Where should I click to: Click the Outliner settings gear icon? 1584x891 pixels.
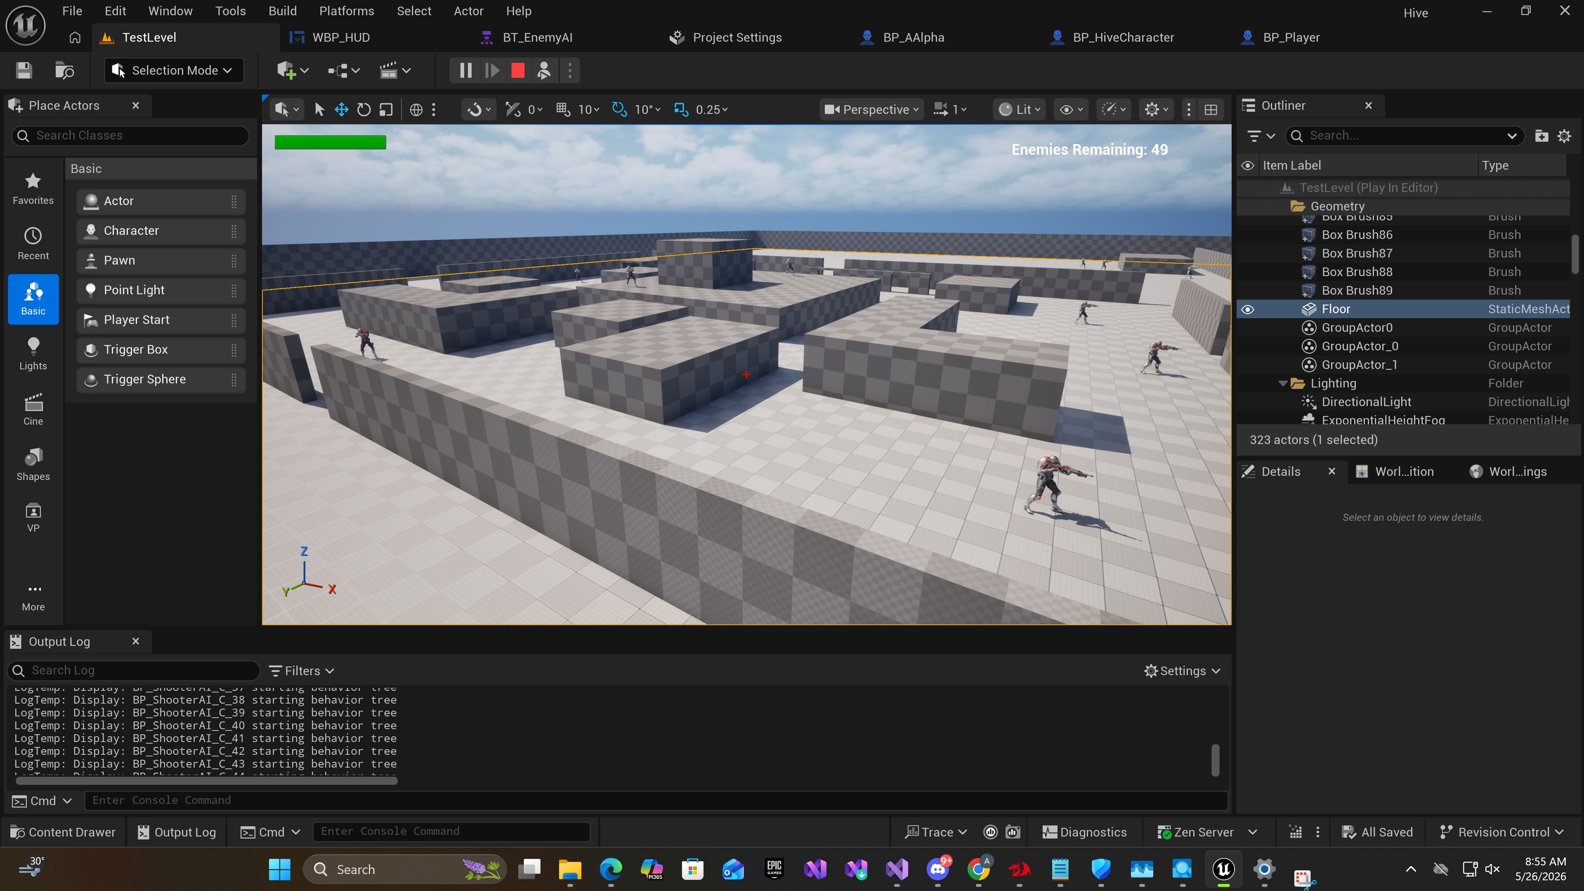click(1564, 136)
